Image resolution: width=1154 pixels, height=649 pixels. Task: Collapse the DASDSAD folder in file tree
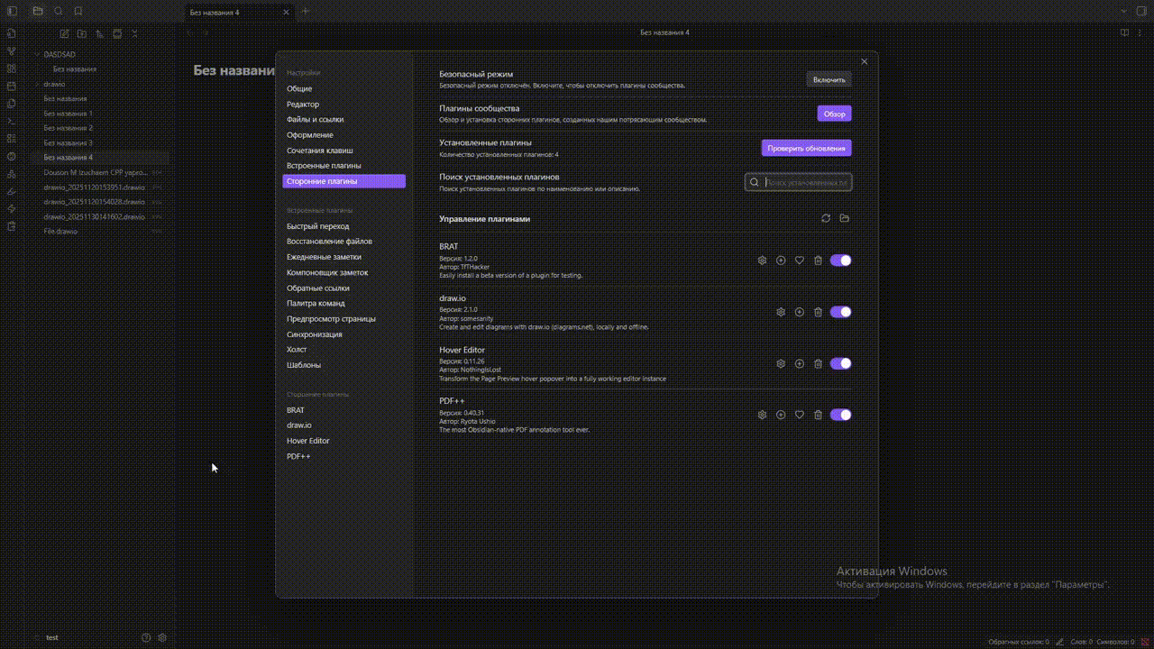37,54
